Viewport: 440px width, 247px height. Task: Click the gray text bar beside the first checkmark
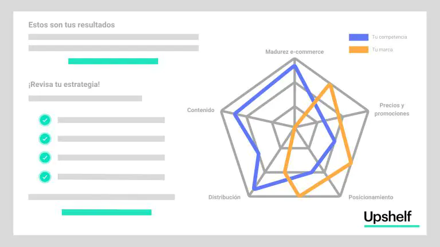pos(111,120)
